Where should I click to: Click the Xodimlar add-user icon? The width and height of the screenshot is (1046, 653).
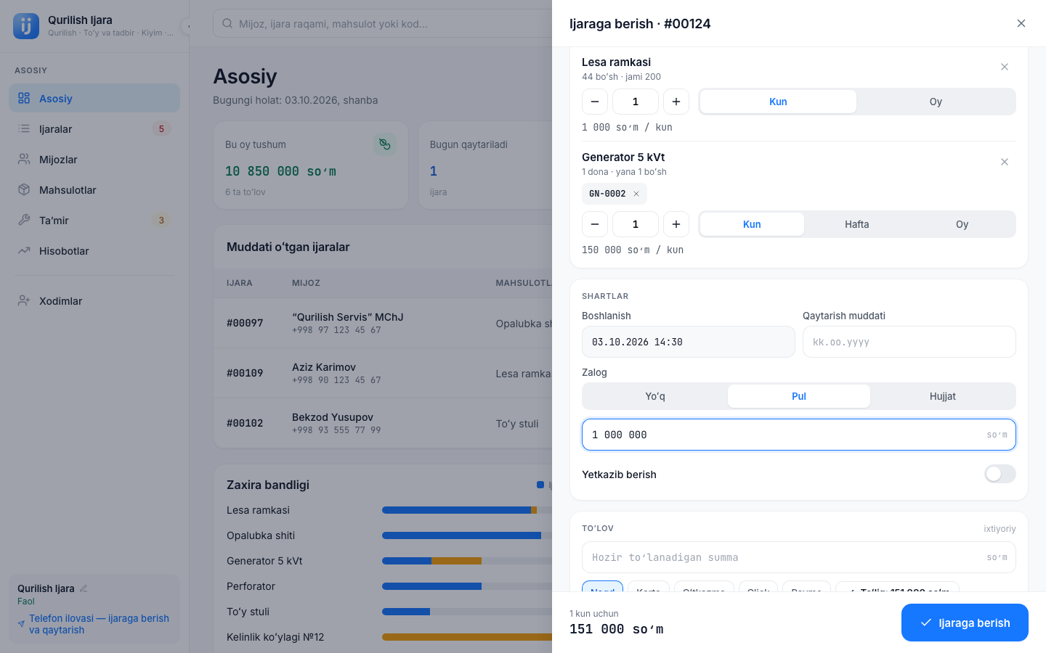(24, 300)
